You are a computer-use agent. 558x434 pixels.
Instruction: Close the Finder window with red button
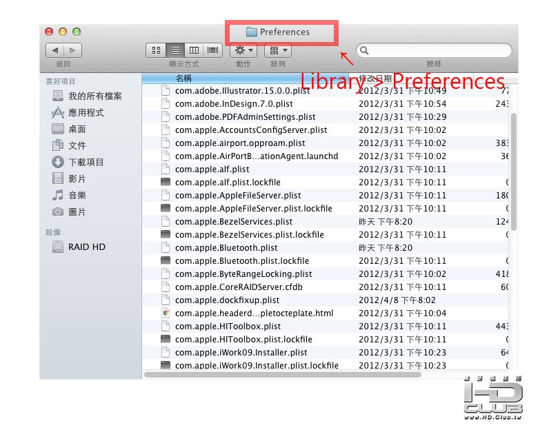(x=49, y=32)
